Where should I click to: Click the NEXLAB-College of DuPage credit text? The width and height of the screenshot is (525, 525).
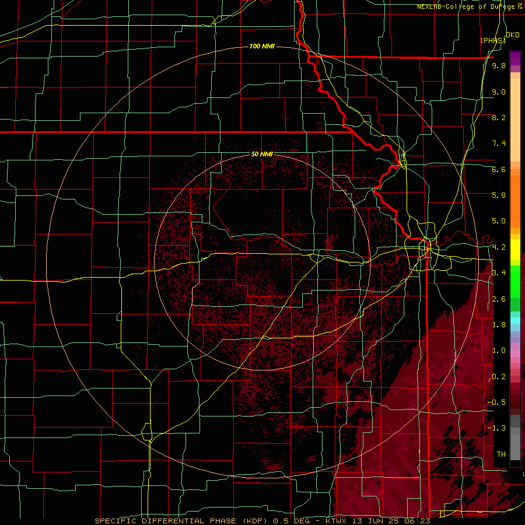point(466,6)
